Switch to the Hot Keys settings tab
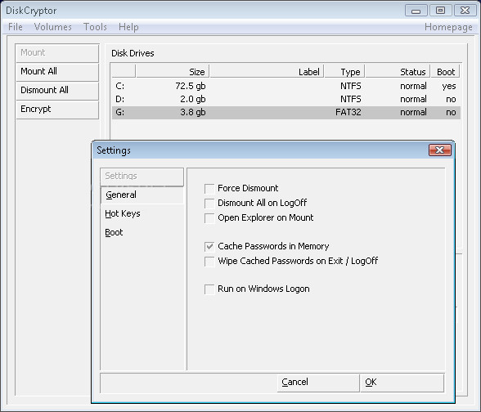Image resolution: width=481 pixels, height=412 pixels. click(x=142, y=213)
